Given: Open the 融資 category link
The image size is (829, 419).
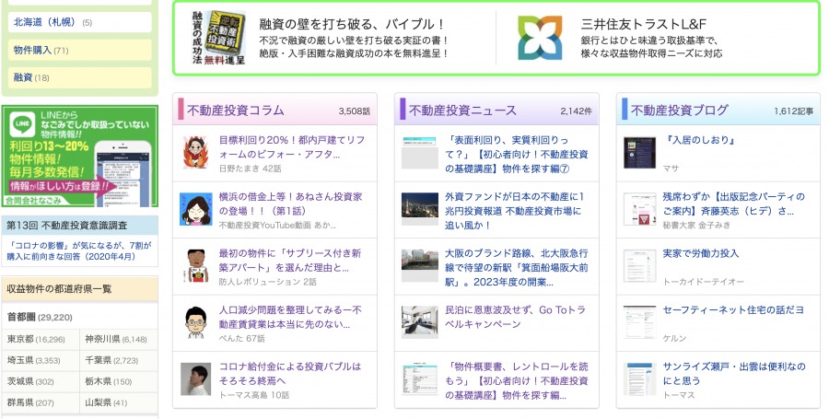Looking at the screenshot, I should pyautogui.click(x=23, y=77).
